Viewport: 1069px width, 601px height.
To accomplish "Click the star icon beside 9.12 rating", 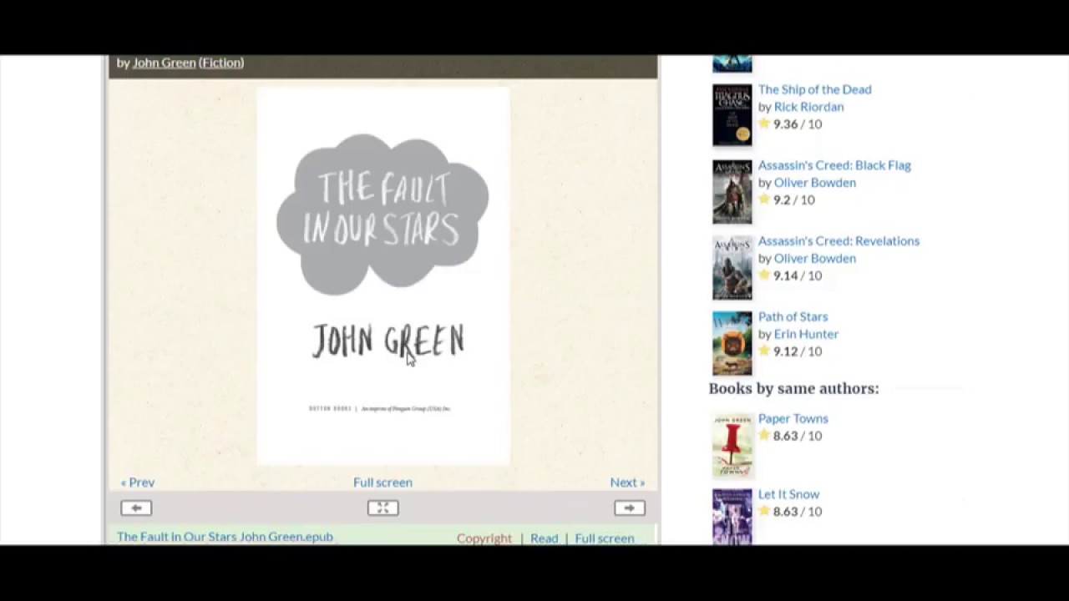I will [x=764, y=351].
